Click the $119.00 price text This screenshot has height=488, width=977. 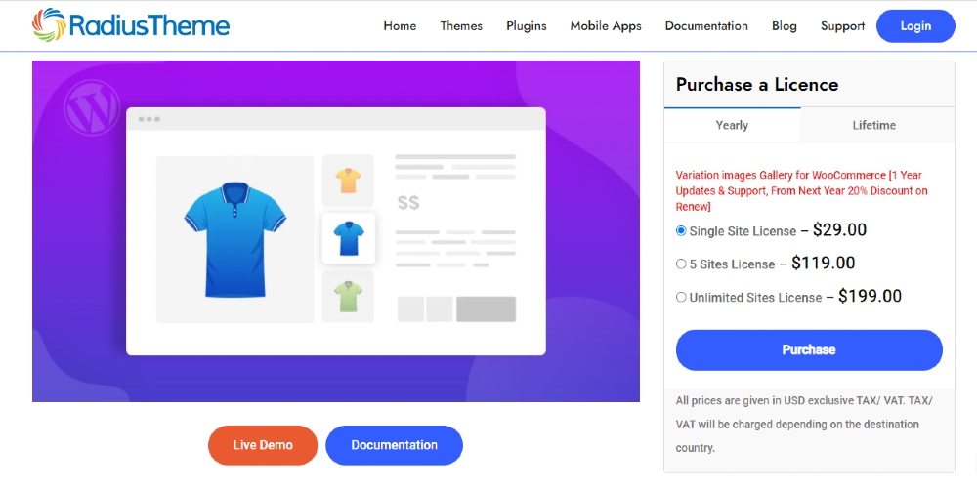coord(823,263)
